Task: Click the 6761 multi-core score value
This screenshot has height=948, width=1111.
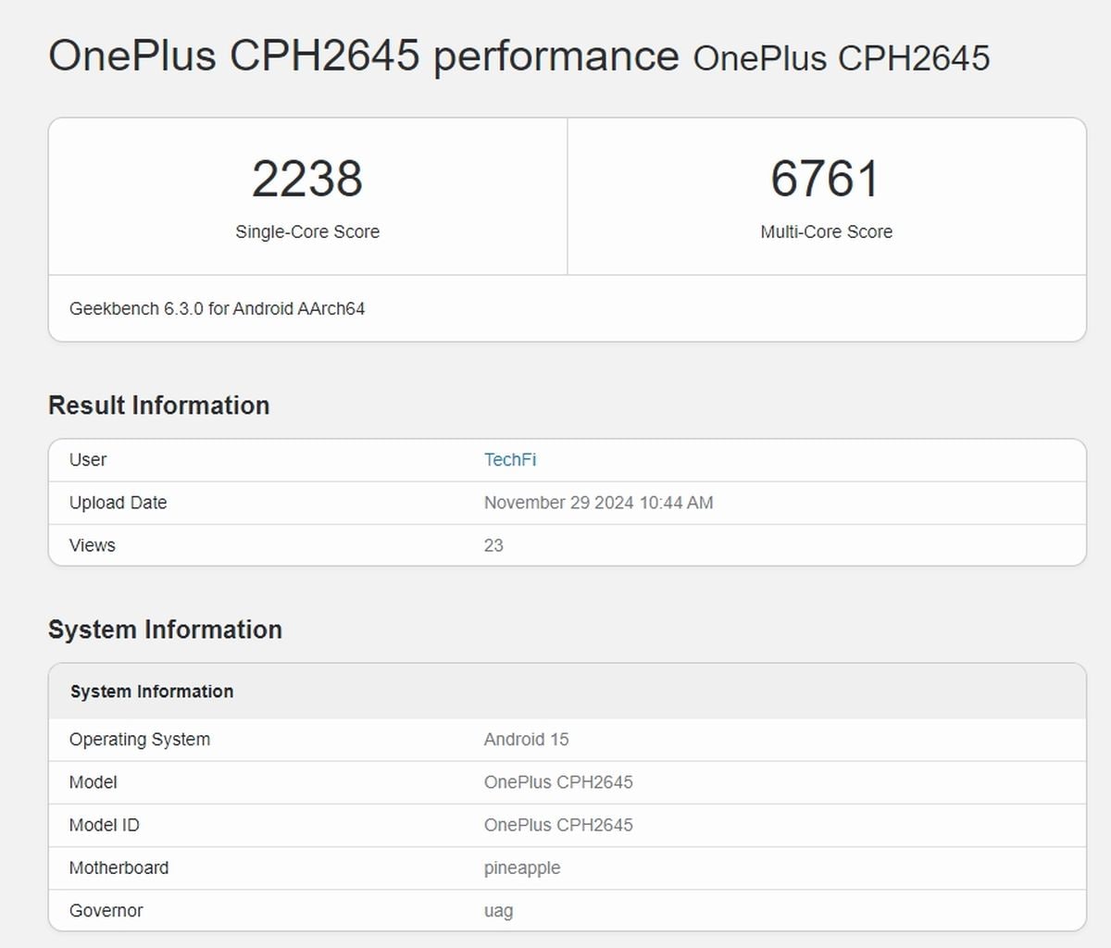Action: (x=826, y=179)
